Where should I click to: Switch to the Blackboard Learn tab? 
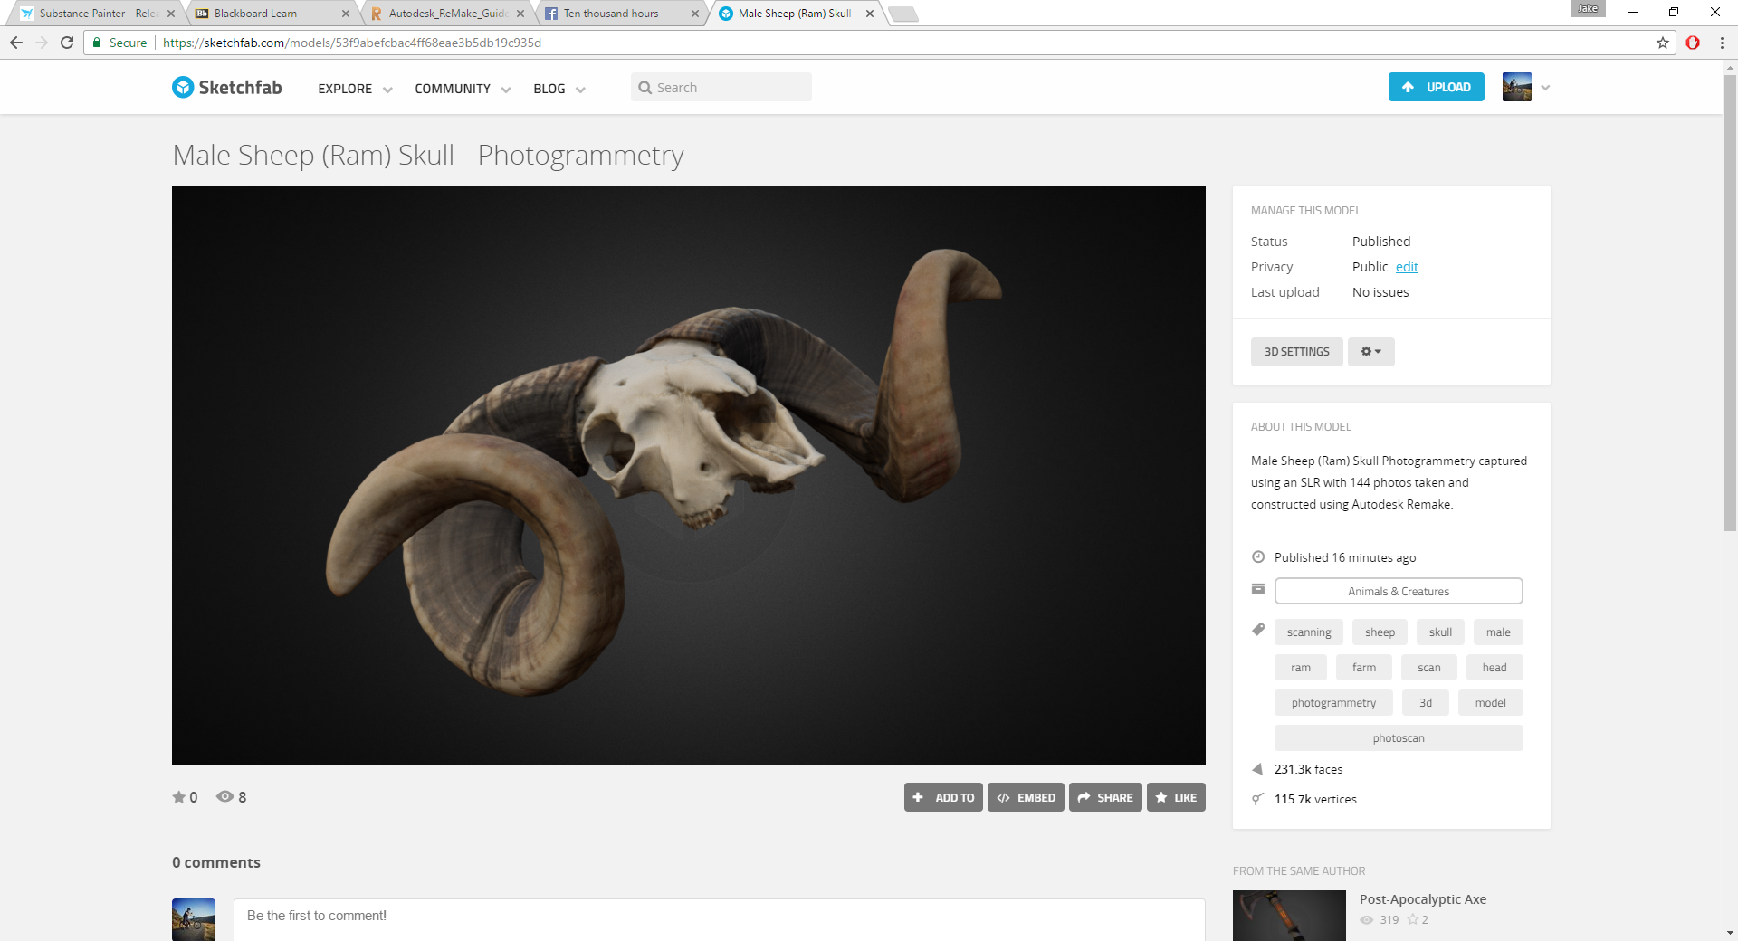pyautogui.click(x=270, y=14)
